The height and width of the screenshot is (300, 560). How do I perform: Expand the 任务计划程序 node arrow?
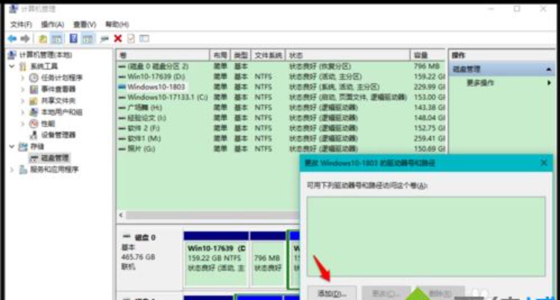[23, 78]
